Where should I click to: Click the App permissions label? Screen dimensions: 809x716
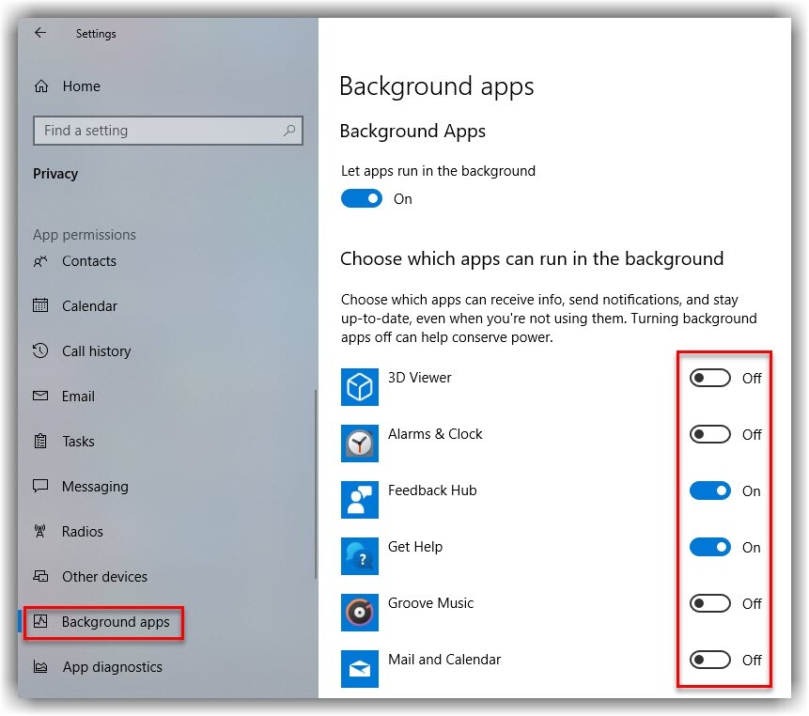(85, 235)
